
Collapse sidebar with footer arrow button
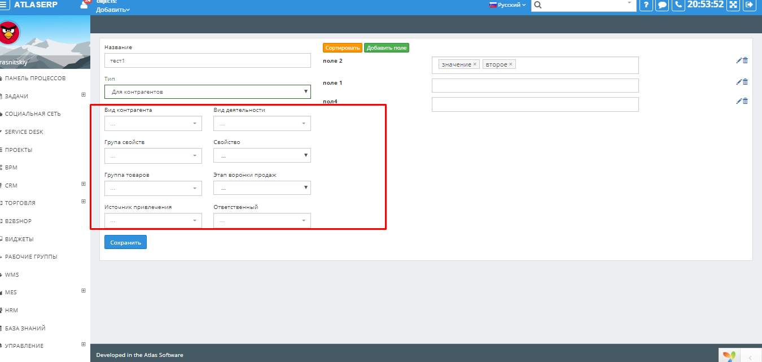point(750,357)
